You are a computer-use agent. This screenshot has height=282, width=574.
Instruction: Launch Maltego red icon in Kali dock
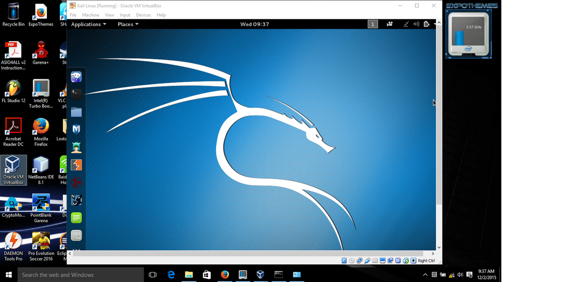[76, 182]
